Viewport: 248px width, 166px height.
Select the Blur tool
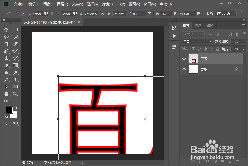pyautogui.click(x=6, y=72)
